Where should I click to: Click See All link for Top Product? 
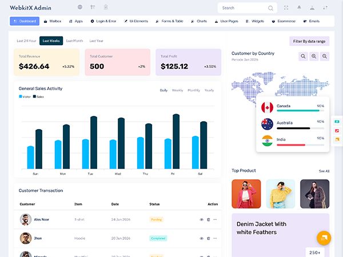[x=324, y=171]
